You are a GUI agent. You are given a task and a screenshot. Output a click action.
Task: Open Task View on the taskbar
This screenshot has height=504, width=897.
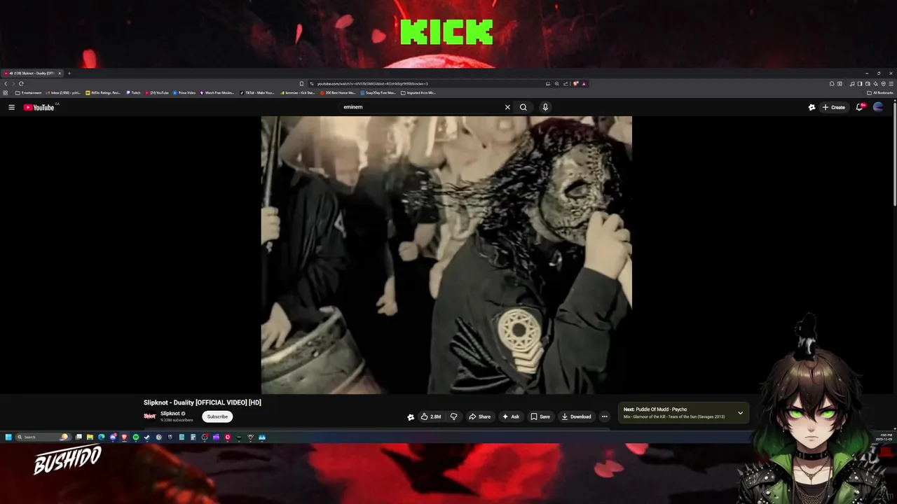(78, 437)
